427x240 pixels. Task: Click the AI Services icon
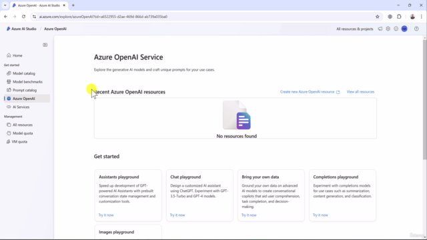tap(9, 107)
